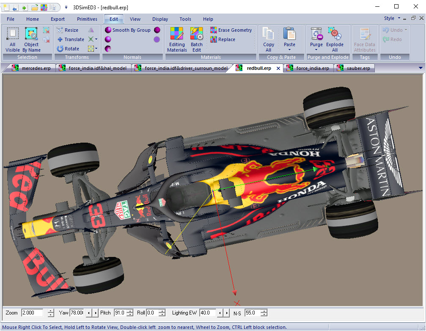Choose the Translate transform

click(71, 39)
